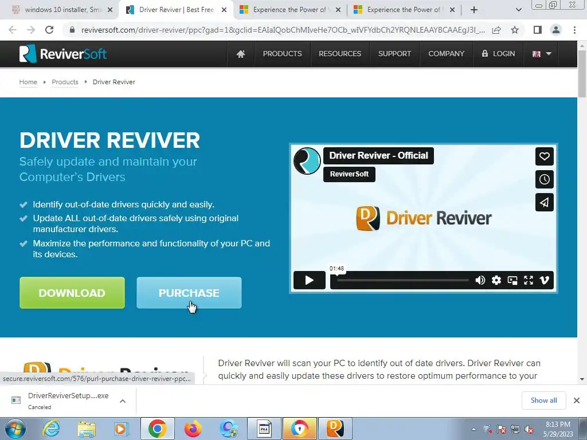Close the downloads bar
587x440 pixels.
coord(577,400)
